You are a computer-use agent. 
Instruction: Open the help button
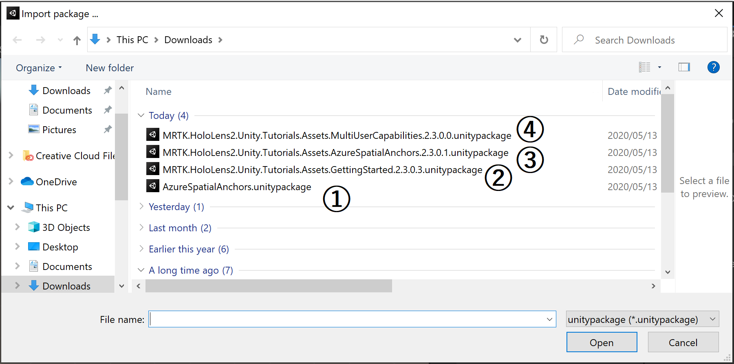click(x=713, y=67)
